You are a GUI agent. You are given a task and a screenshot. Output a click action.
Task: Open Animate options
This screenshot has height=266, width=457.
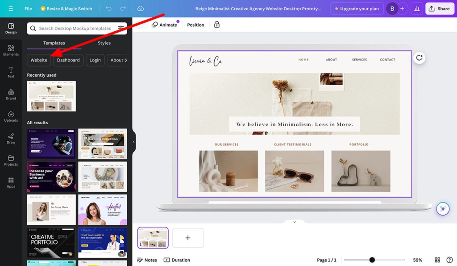[165, 25]
